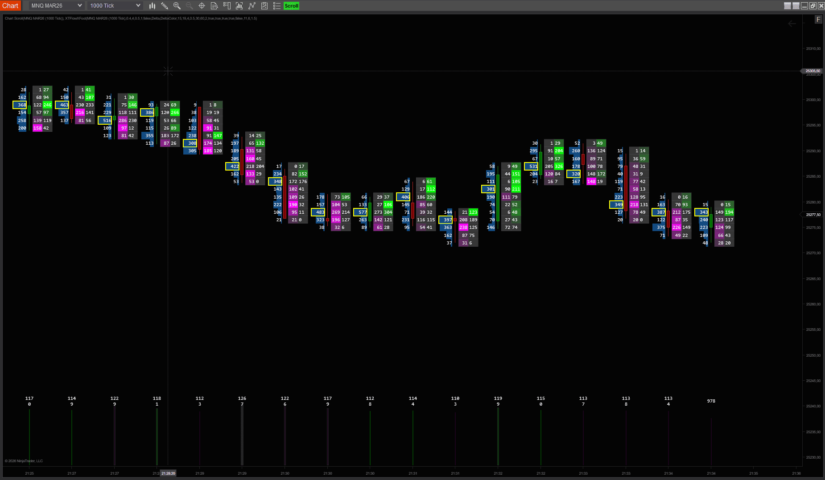The image size is (825, 480).
Task: Open the Data Box icon
Action: (214, 6)
